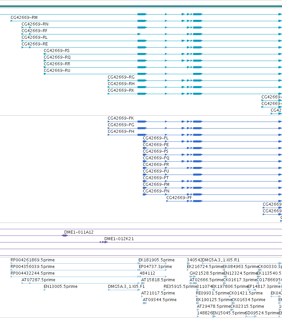The image size is (282, 318).
Task: Click the CG42669-PG protein label
Action: pos(121,125)
